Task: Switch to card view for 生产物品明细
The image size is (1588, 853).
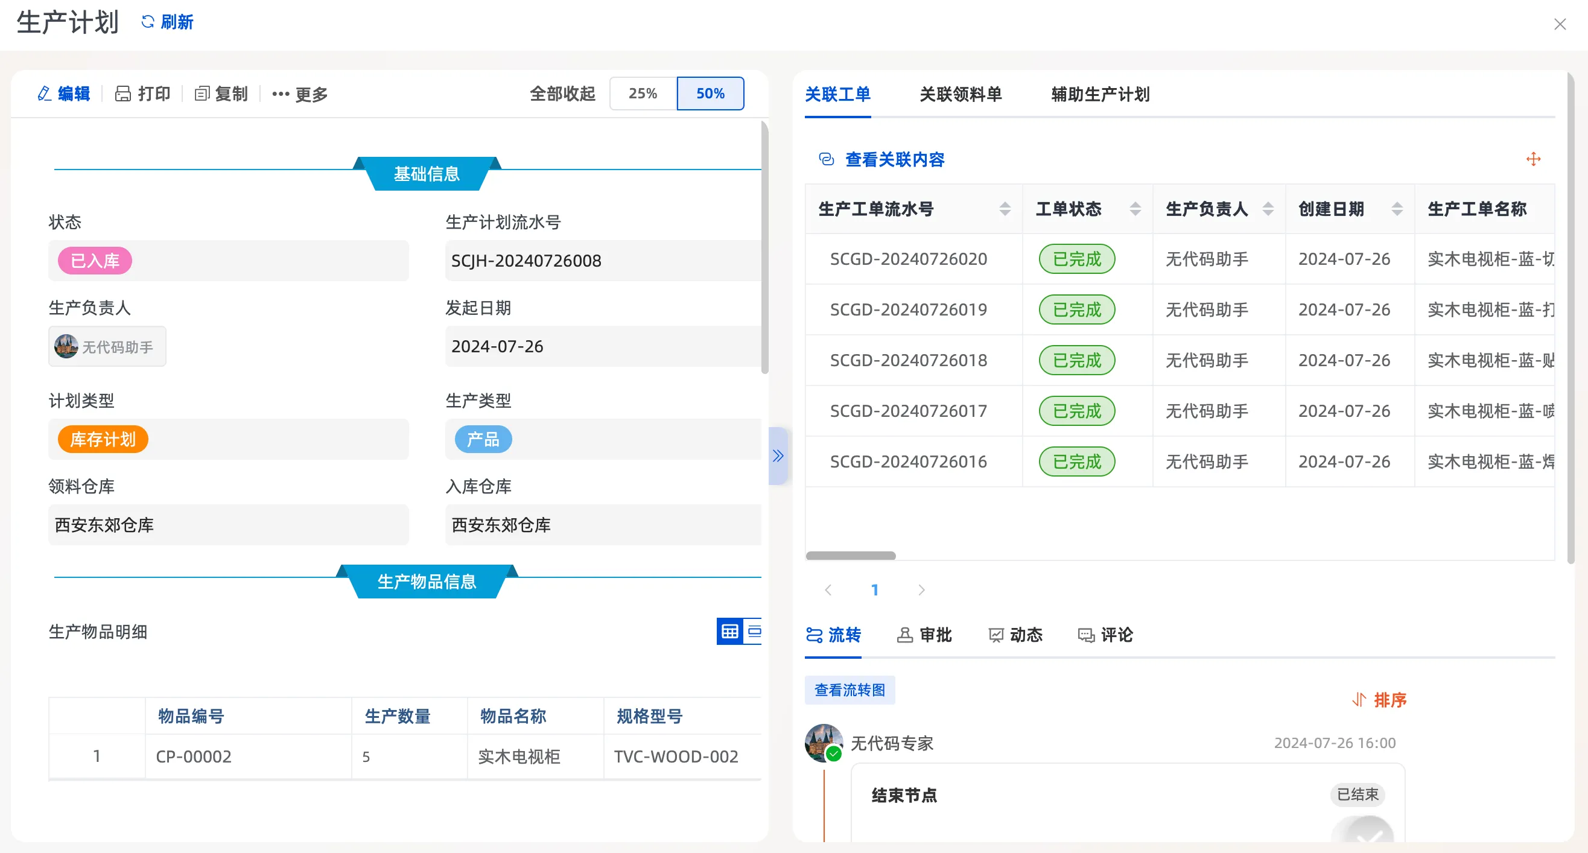Action: [x=754, y=631]
